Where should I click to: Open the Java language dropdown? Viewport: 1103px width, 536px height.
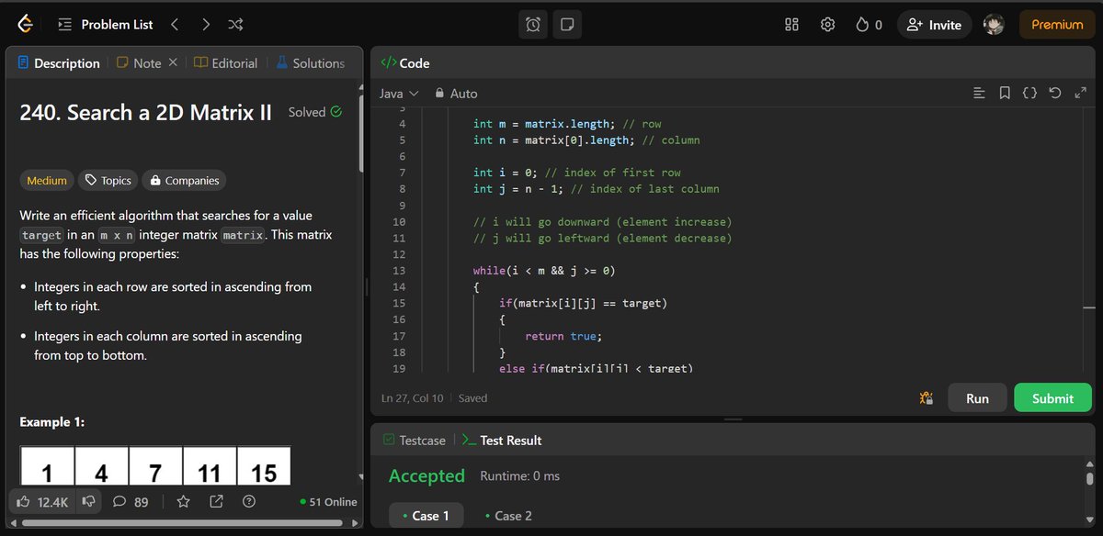coord(399,94)
